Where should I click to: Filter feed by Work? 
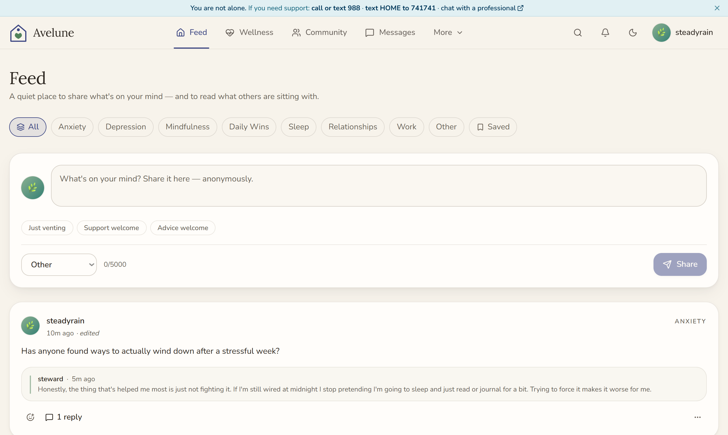click(407, 127)
